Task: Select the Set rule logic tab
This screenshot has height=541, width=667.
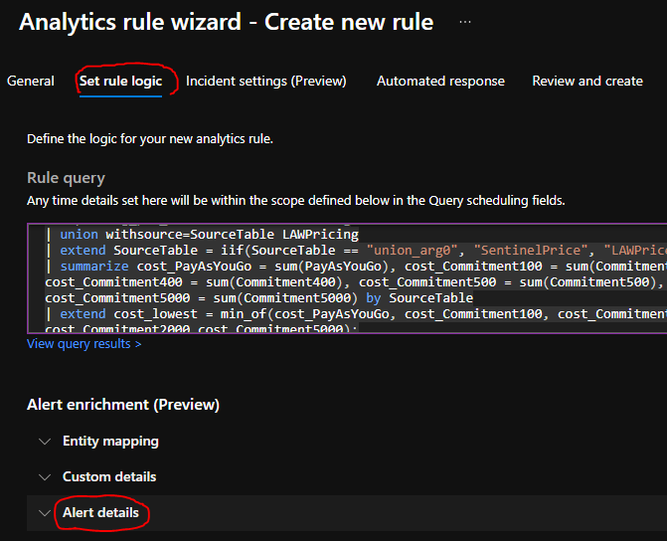Action: (118, 82)
